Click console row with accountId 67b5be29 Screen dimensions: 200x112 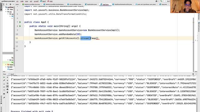(x=103, y=79)
